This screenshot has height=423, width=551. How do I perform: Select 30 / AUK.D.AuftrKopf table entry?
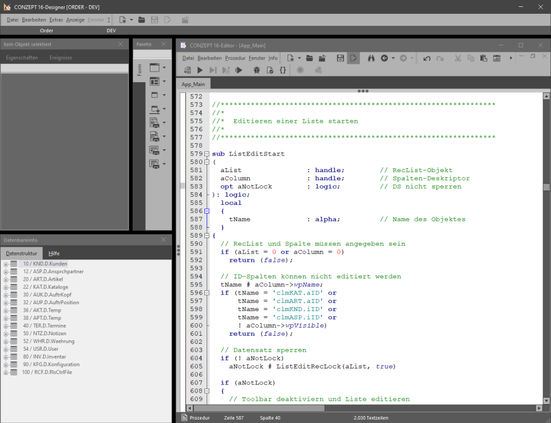(x=47, y=295)
